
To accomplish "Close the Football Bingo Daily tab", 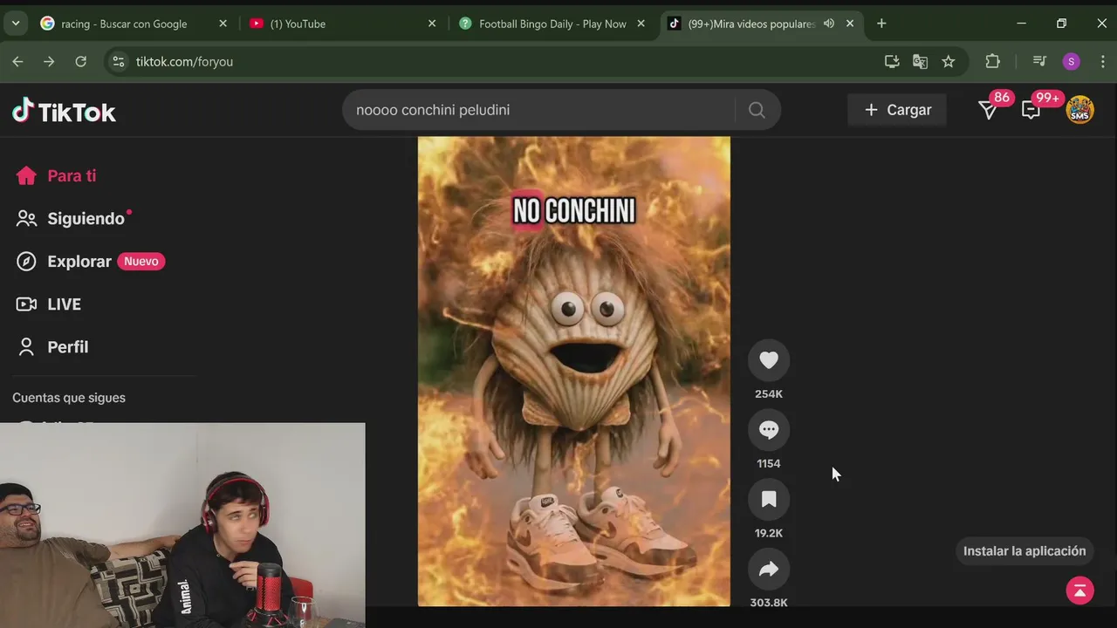I will coord(641,24).
